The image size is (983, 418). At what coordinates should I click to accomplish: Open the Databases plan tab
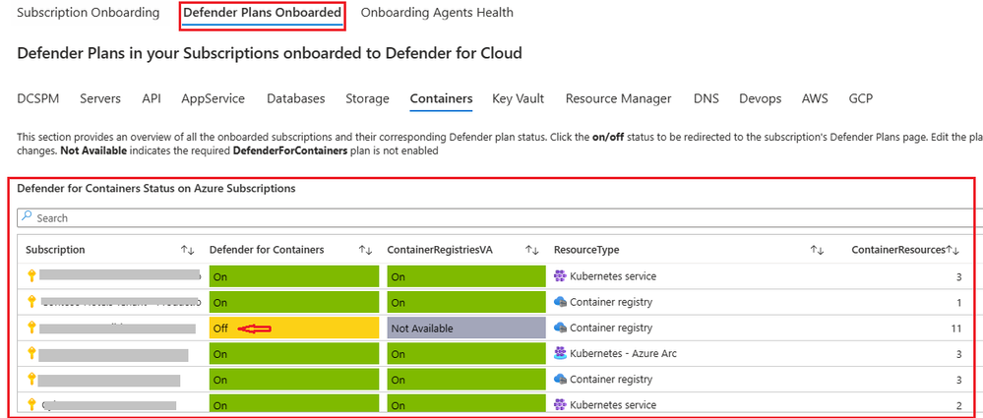296,98
